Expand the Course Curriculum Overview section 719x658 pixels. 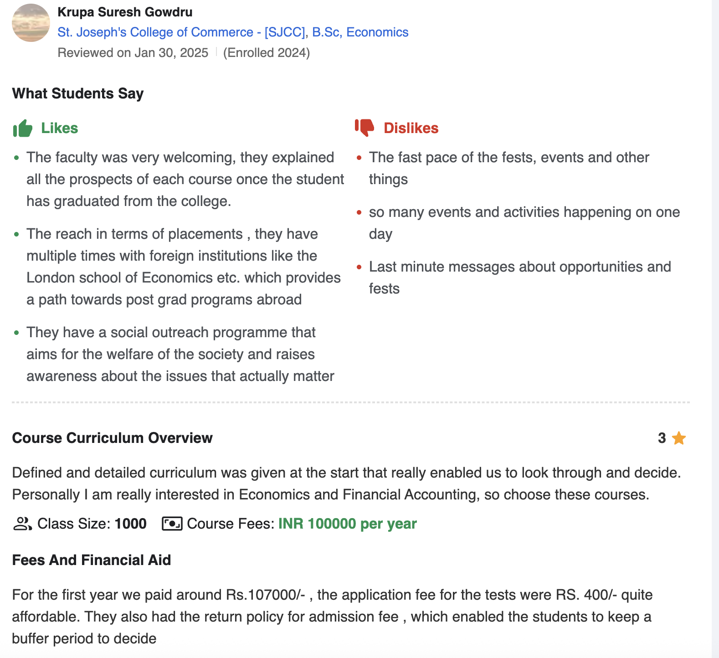click(x=113, y=438)
